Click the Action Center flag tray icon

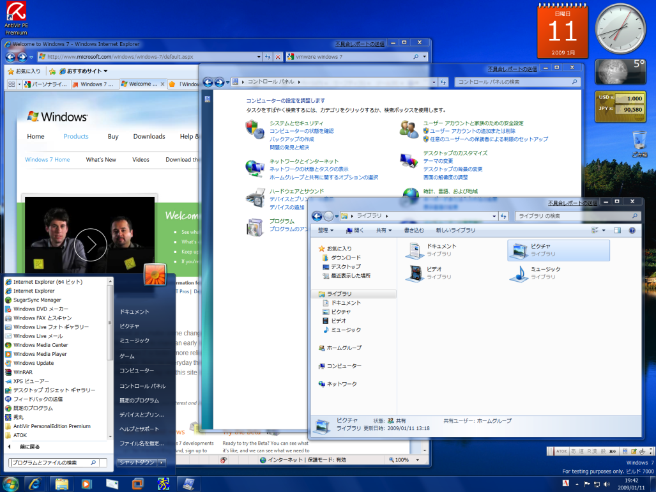click(587, 484)
